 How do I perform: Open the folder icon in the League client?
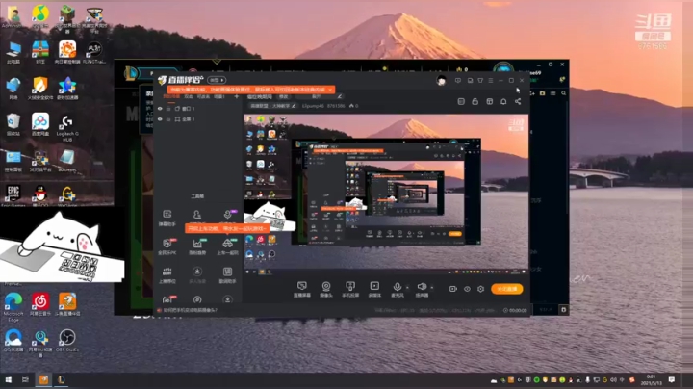[542, 93]
